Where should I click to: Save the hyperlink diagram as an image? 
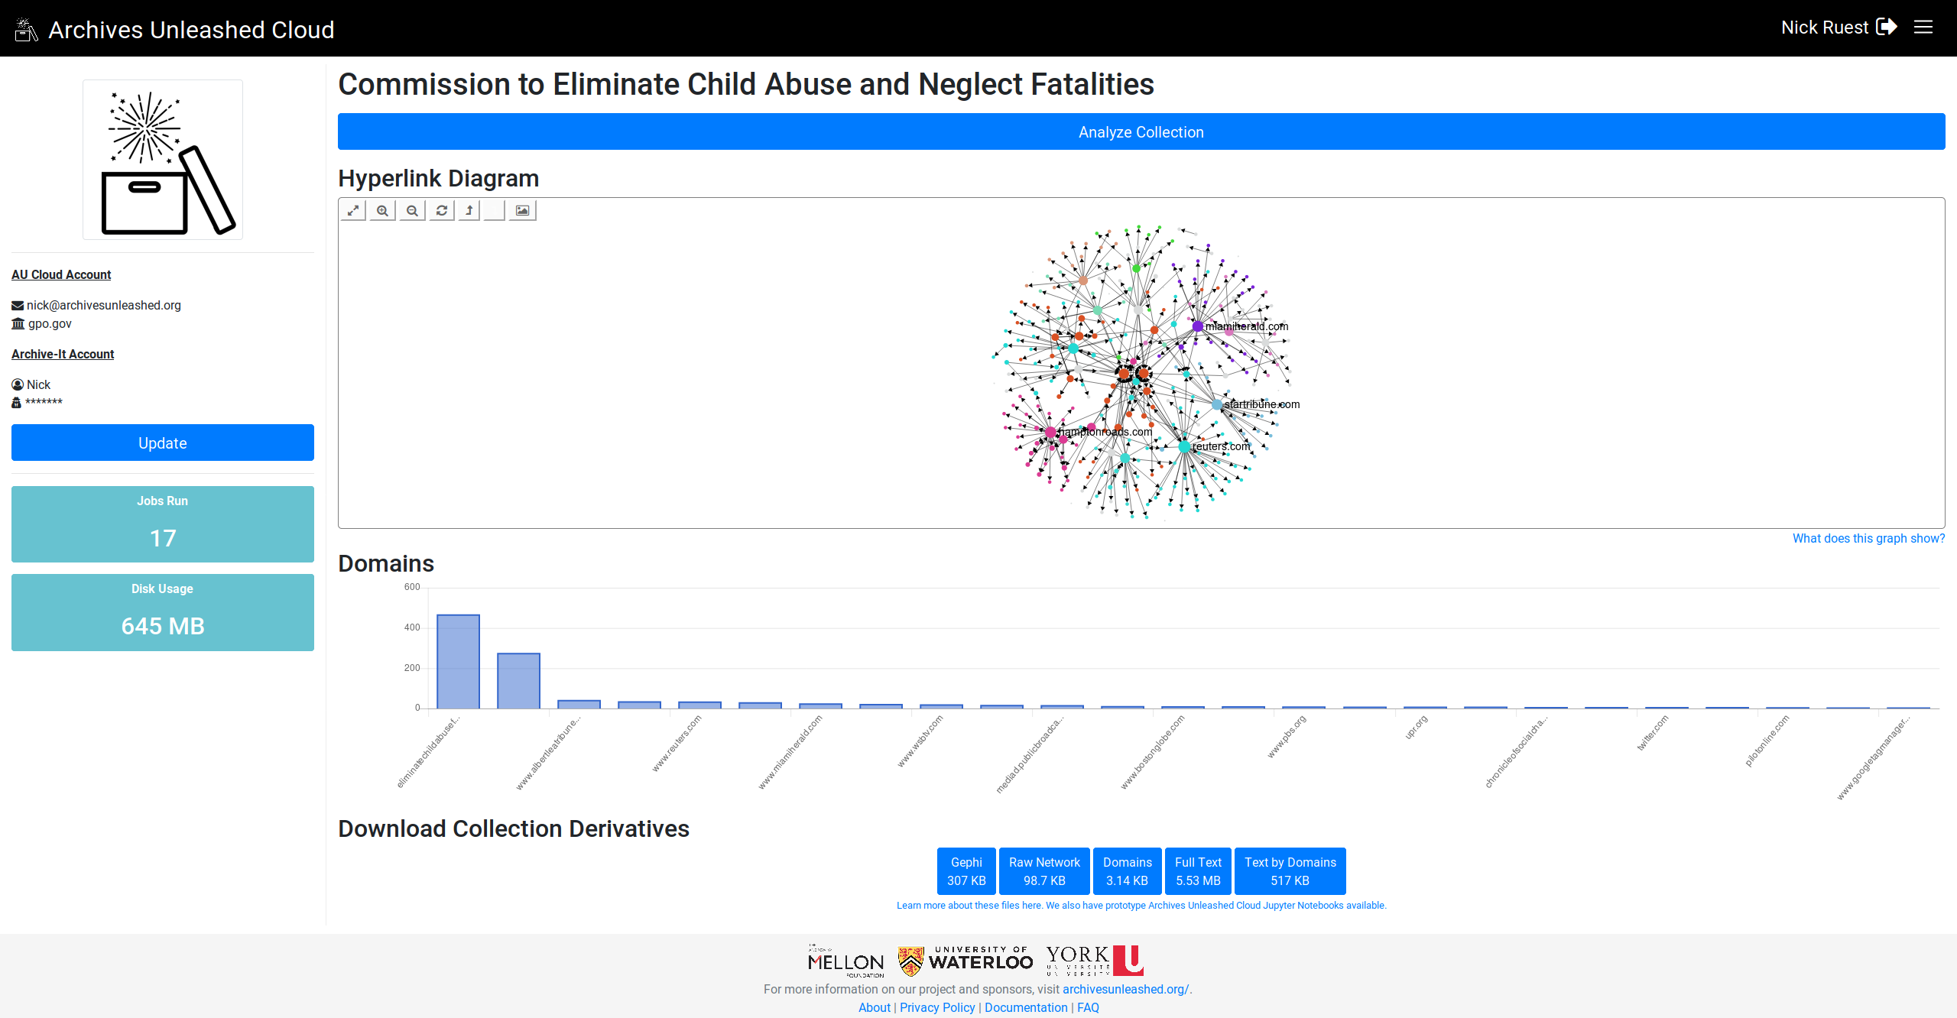522,210
